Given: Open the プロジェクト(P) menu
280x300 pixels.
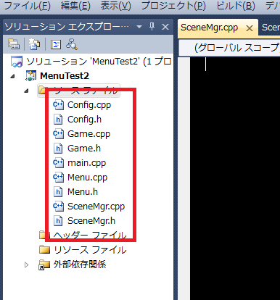Looking at the screenshot, I should [x=173, y=6].
